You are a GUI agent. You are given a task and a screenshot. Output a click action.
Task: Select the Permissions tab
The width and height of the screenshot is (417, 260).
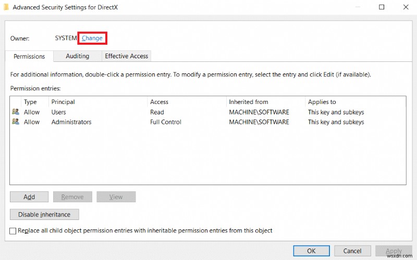coord(29,56)
